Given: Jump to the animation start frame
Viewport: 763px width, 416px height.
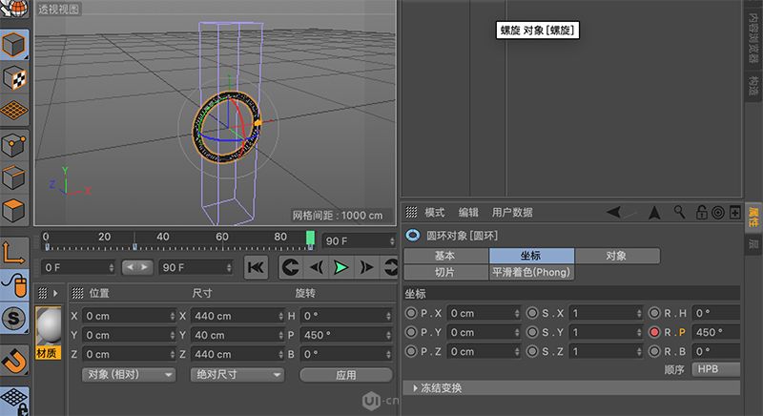Looking at the screenshot, I should click(x=256, y=267).
